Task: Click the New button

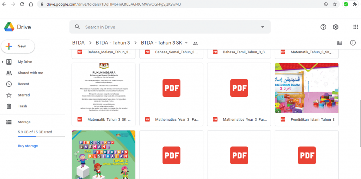Action: coord(18,46)
